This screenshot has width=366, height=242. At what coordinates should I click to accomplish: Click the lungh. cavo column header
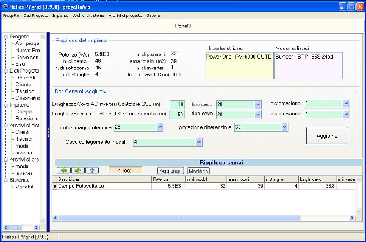[x=317, y=179]
